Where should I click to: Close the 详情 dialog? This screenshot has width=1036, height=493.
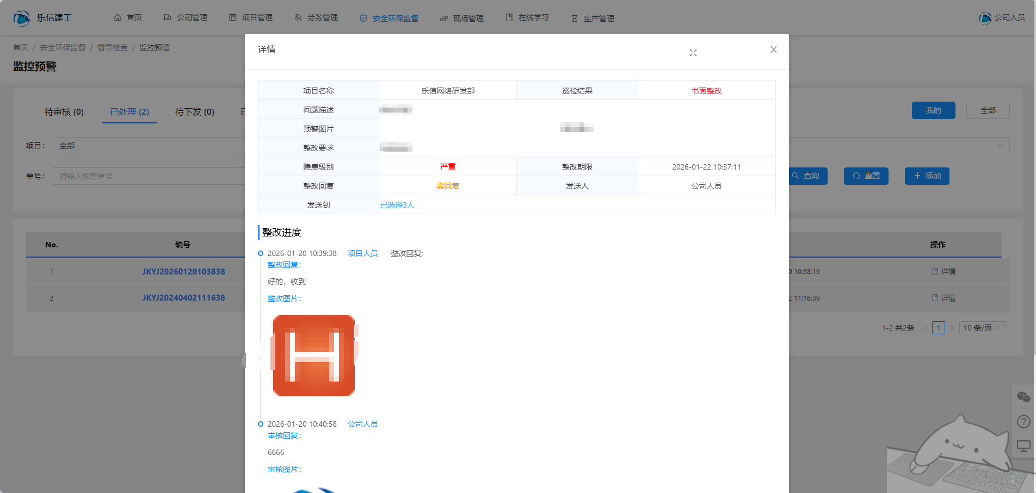(x=773, y=49)
